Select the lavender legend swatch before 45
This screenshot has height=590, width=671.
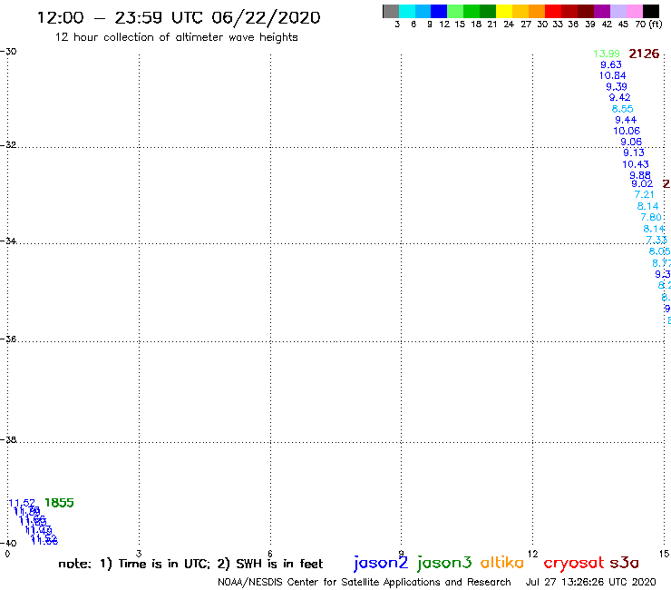(618, 11)
